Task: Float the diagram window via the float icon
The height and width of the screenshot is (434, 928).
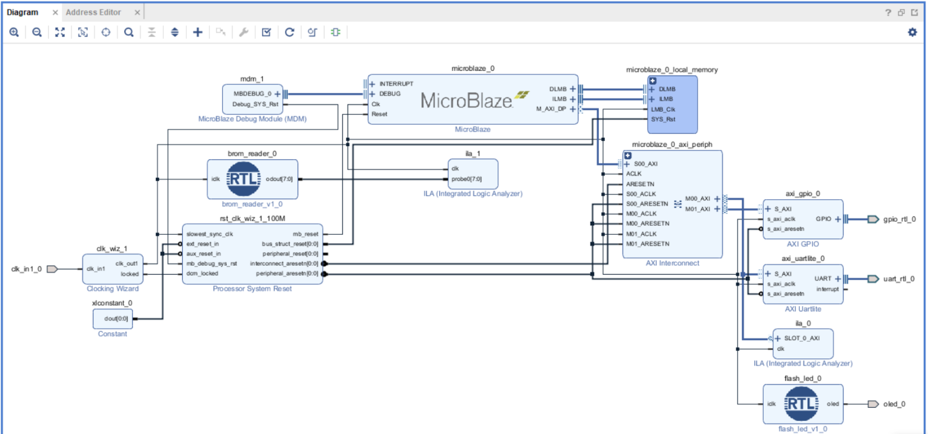Action: click(901, 12)
